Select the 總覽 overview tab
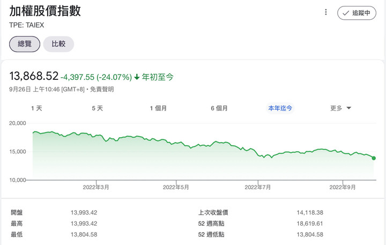 (x=25, y=44)
